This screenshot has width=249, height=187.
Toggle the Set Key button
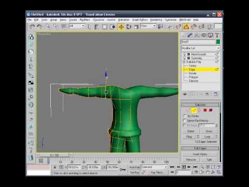click(134, 172)
